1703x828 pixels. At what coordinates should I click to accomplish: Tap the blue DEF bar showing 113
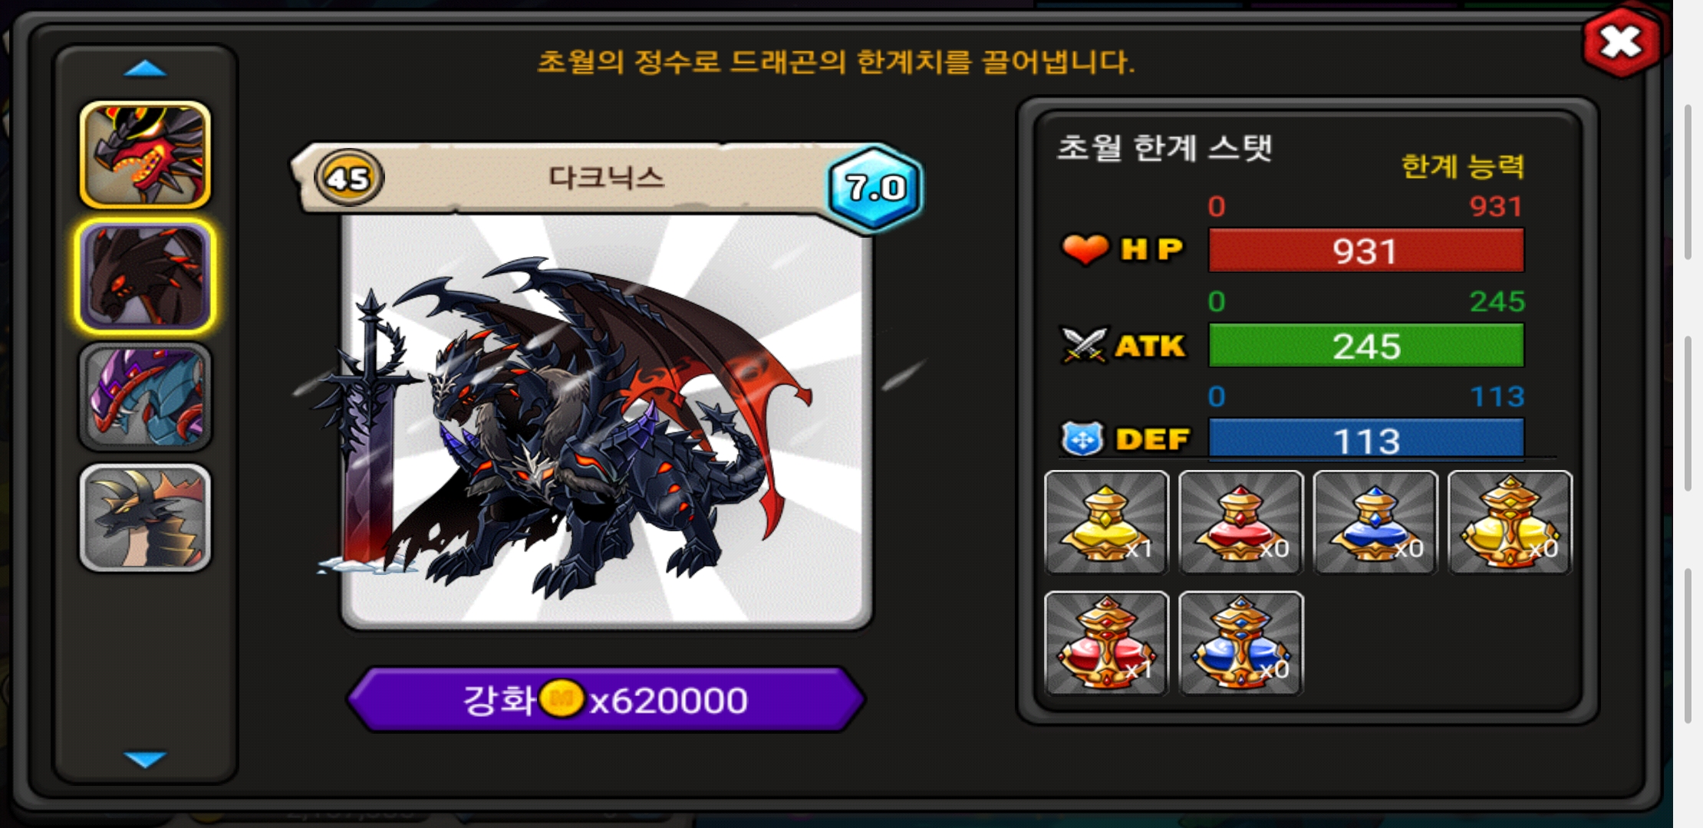(x=1366, y=439)
